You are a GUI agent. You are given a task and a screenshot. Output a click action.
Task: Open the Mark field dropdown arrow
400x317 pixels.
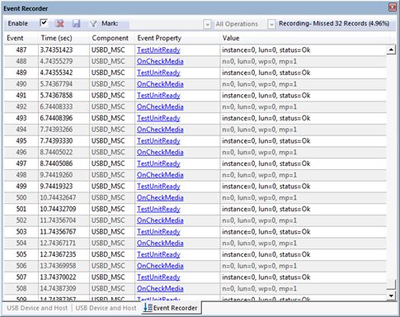[x=207, y=25]
